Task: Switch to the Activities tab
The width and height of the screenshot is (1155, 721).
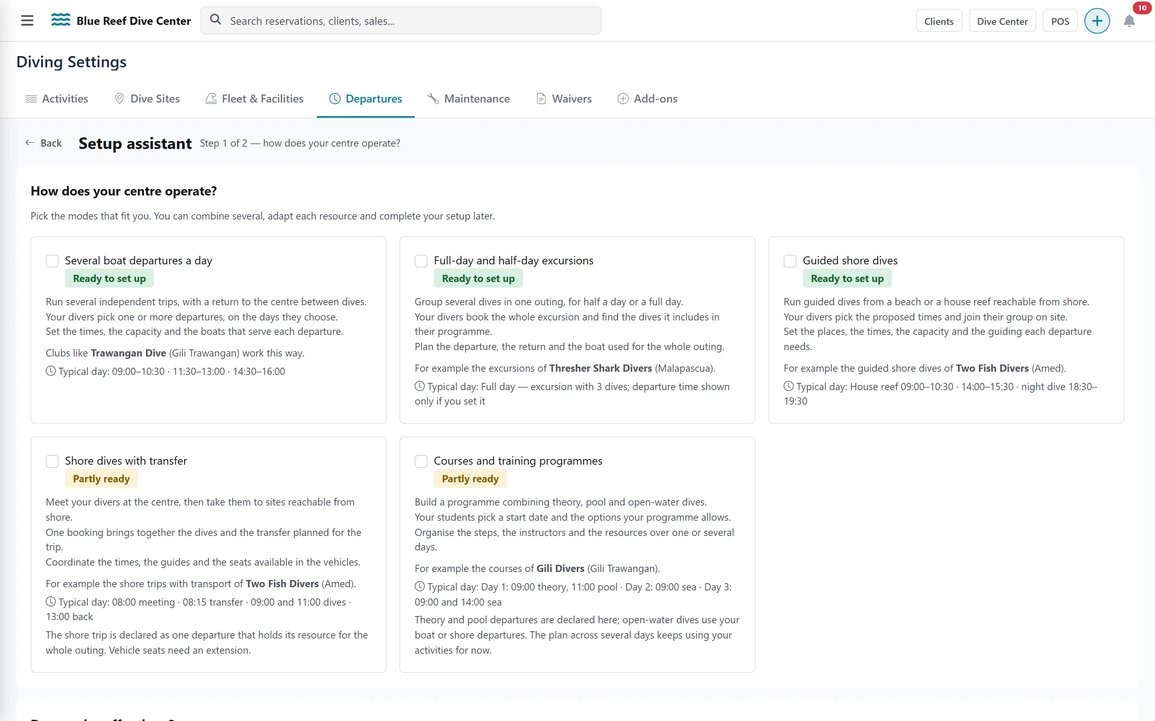Action: tap(57, 99)
